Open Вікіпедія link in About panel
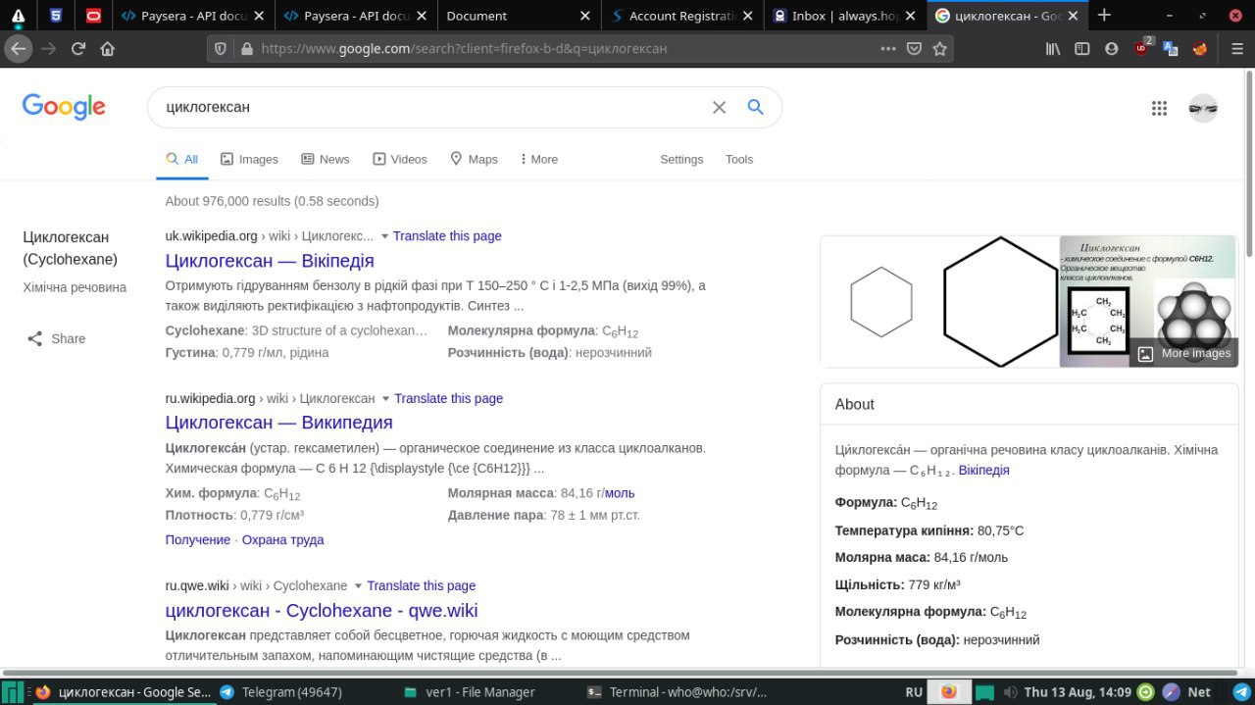1255x705 pixels. tap(983, 471)
